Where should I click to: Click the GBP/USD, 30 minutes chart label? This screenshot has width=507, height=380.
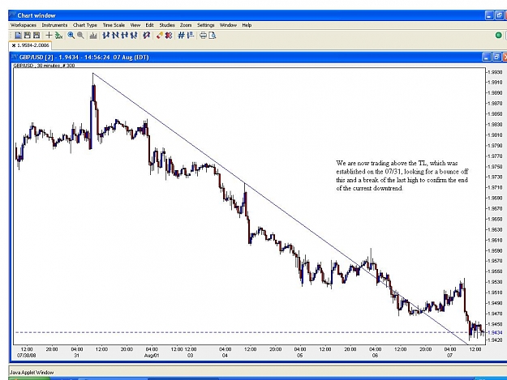[44, 66]
